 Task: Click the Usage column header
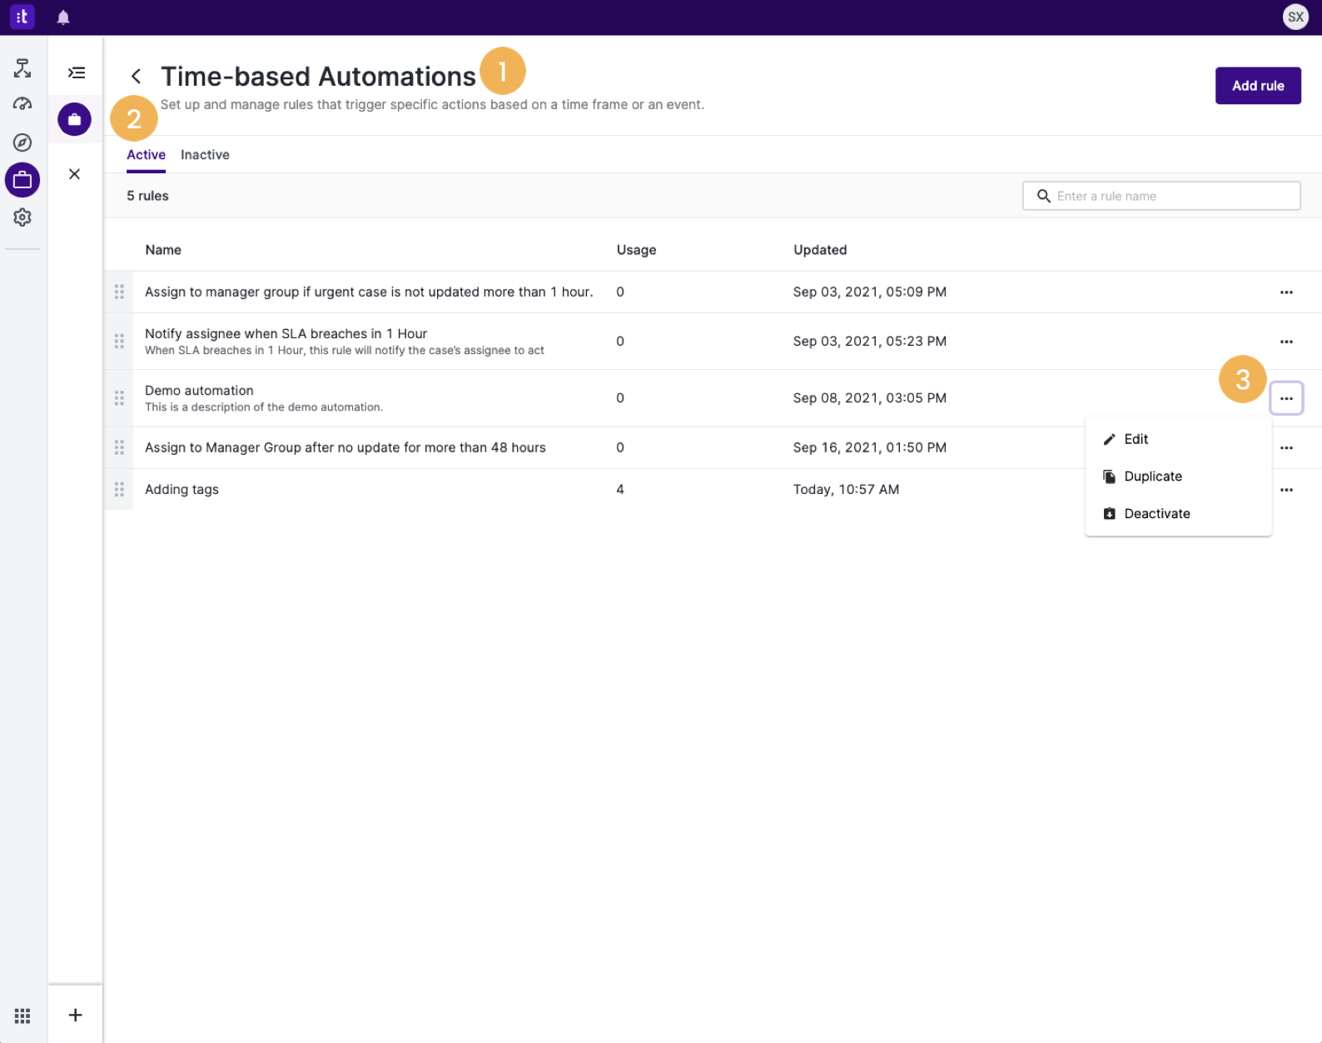(636, 250)
